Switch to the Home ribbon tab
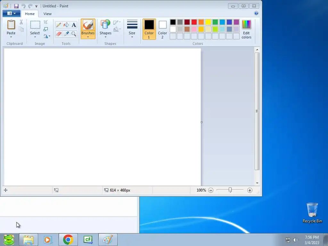Screen dimensions: 328x246 tap(30, 14)
